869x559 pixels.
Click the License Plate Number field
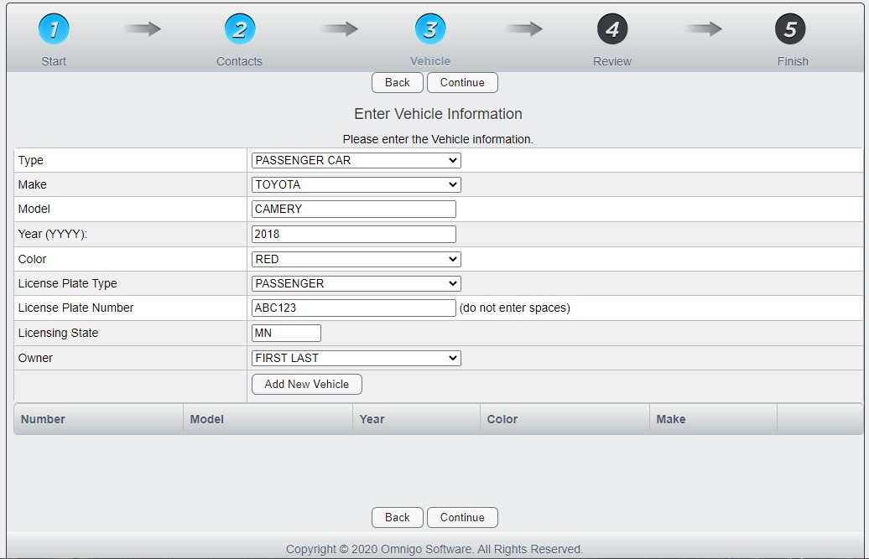[353, 308]
